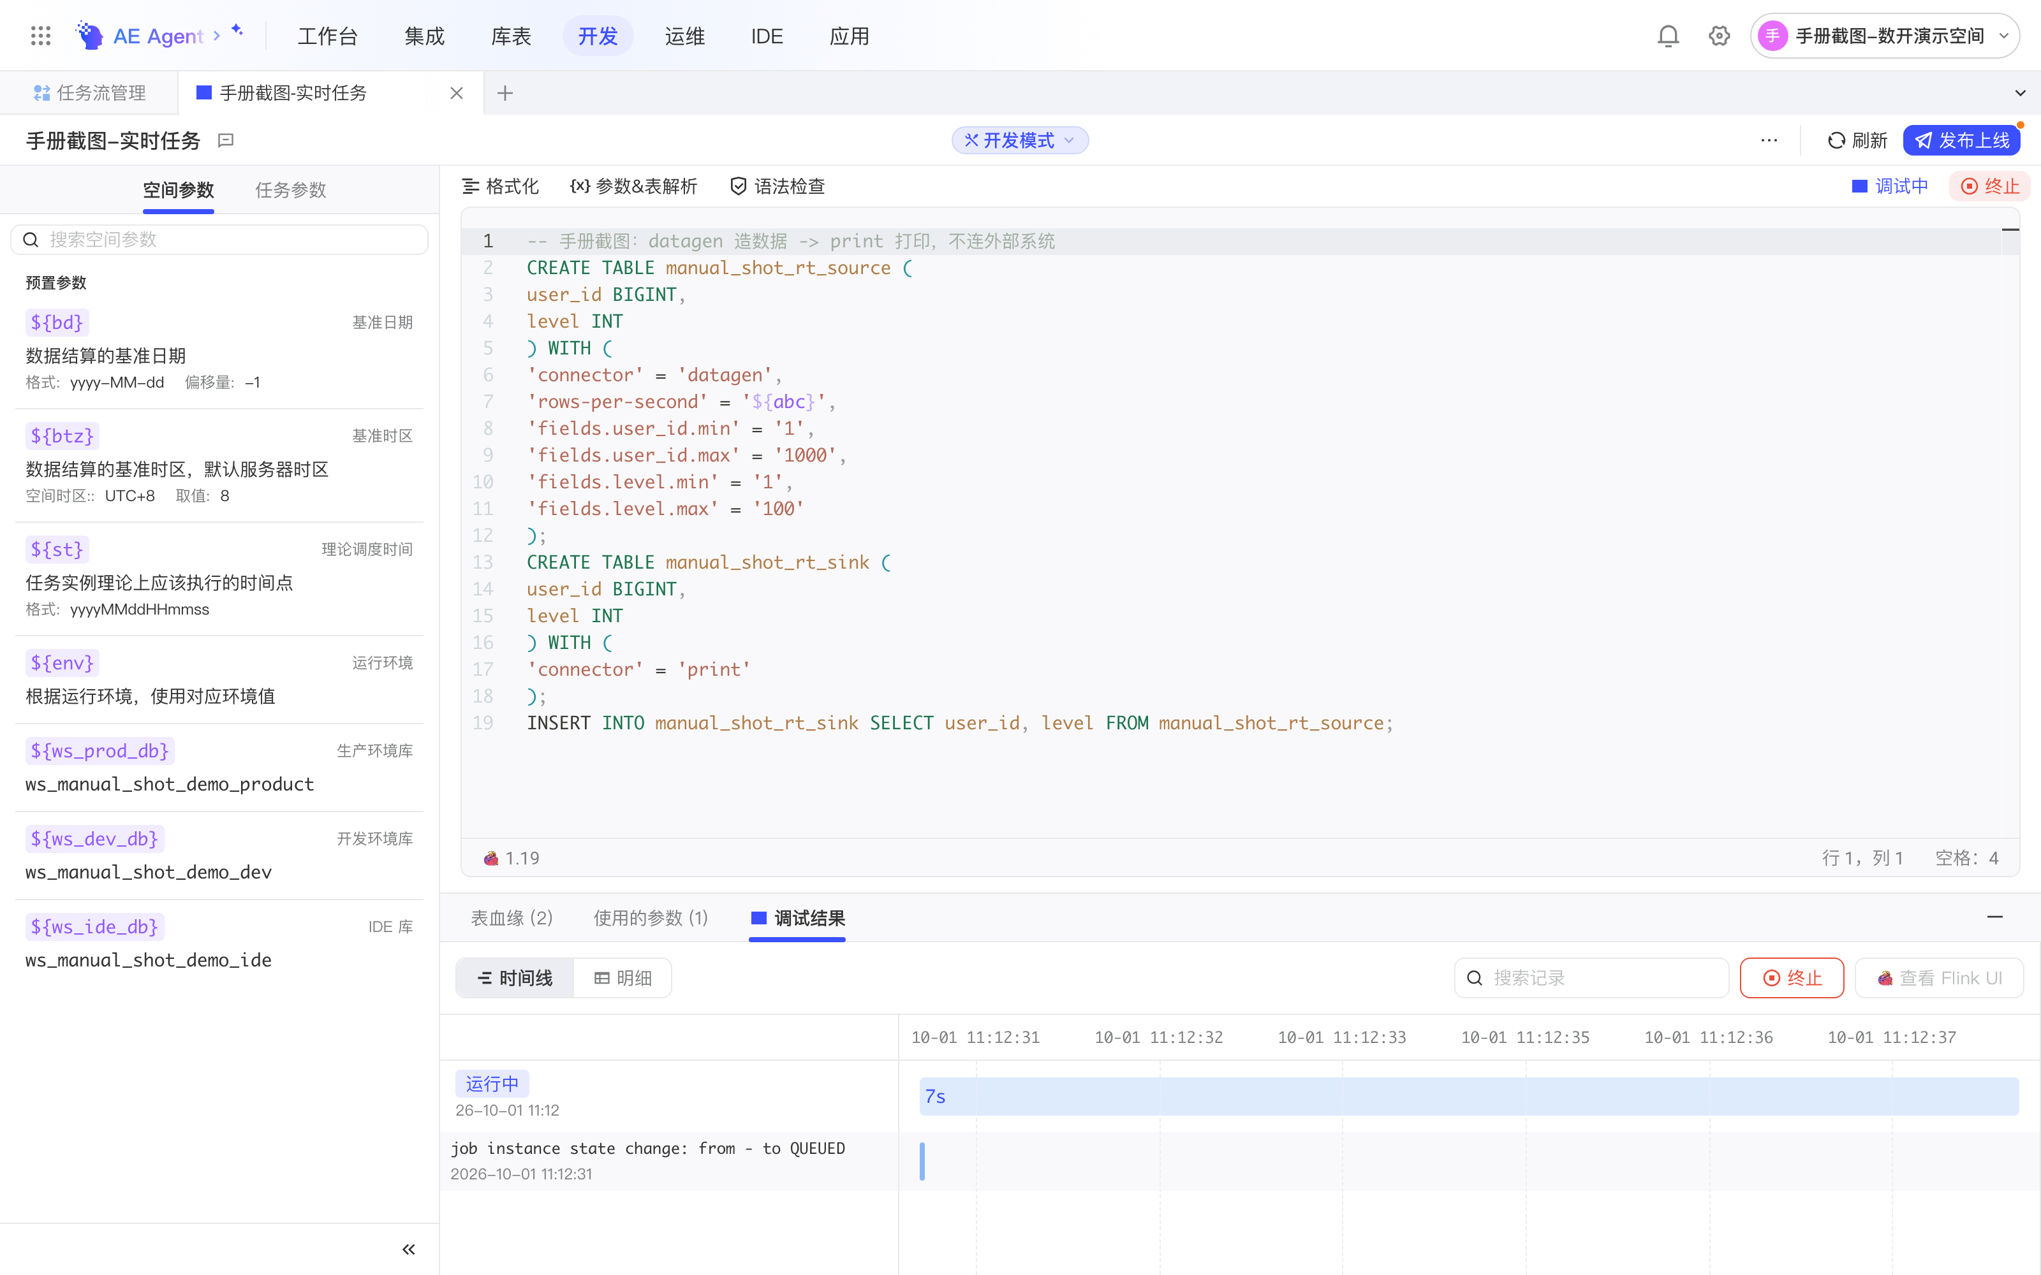This screenshot has width=2041, height=1275.
Task: Click the task comment icon beside title
Action: coord(225,140)
